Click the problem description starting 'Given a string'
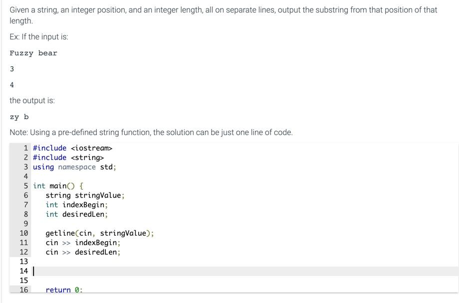 coord(224,15)
